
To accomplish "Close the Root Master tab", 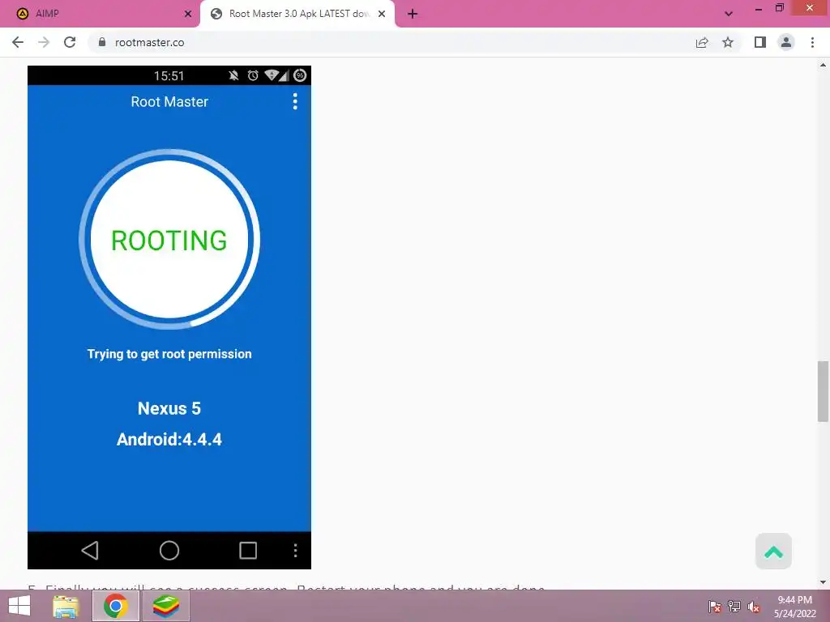I will tap(382, 14).
